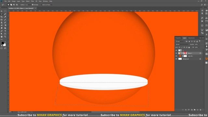The height and width of the screenshot is (117, 208).
Task: Open the Layers panel flyout menu
Action: point(203,38)
